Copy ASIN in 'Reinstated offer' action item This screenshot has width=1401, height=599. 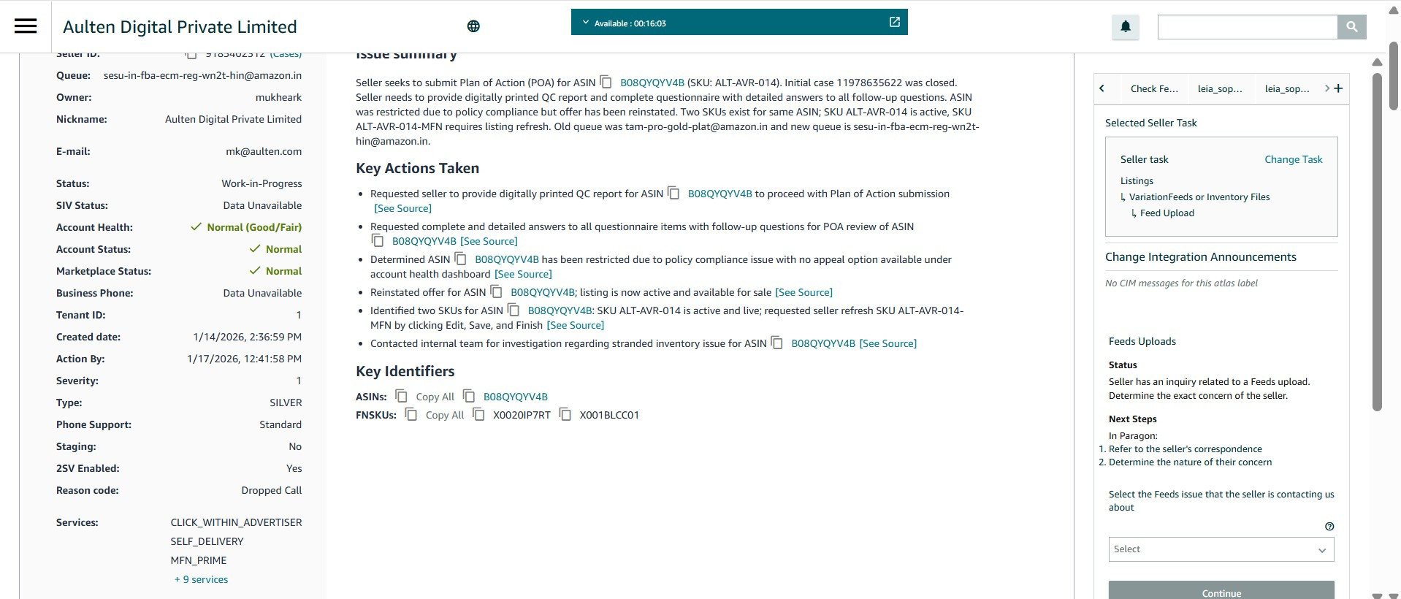pos(497,291)
